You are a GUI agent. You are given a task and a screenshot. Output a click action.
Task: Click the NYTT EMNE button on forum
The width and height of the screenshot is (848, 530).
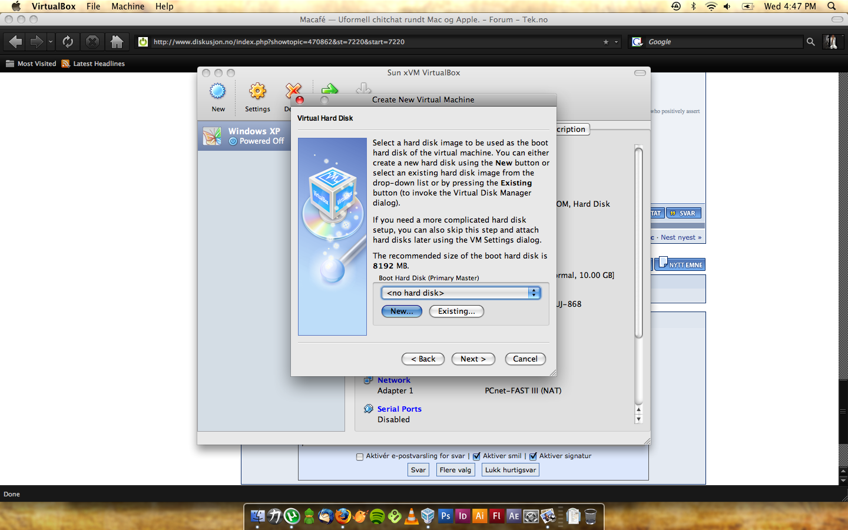(681, 264)
